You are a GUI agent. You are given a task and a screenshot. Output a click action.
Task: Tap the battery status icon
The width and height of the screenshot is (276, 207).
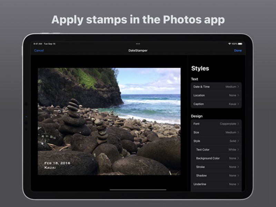point(240,44)
